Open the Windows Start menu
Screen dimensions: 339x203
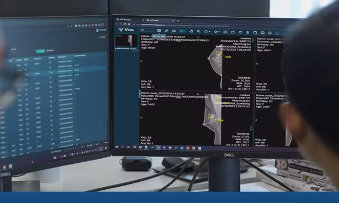(117, 146)
